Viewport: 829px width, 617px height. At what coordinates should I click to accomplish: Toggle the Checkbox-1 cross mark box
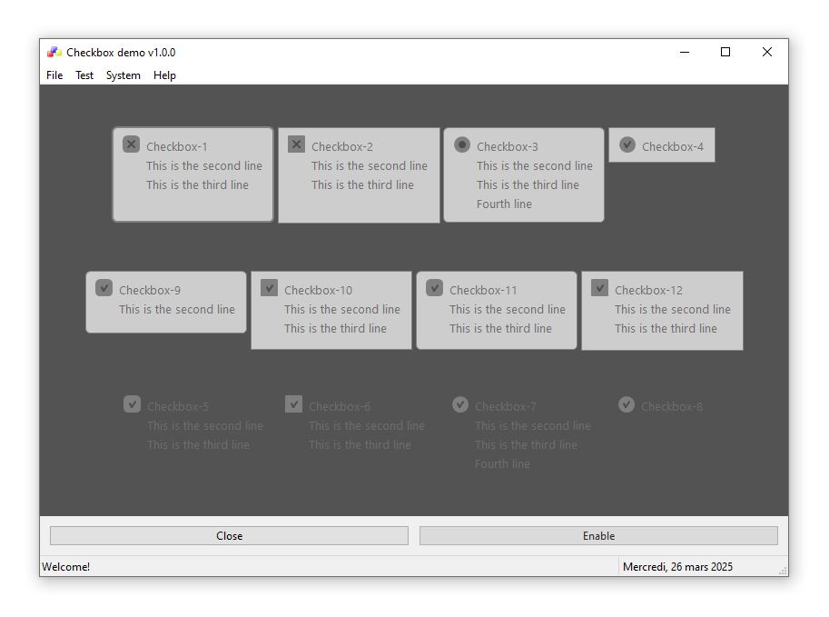tap(131, 144)
